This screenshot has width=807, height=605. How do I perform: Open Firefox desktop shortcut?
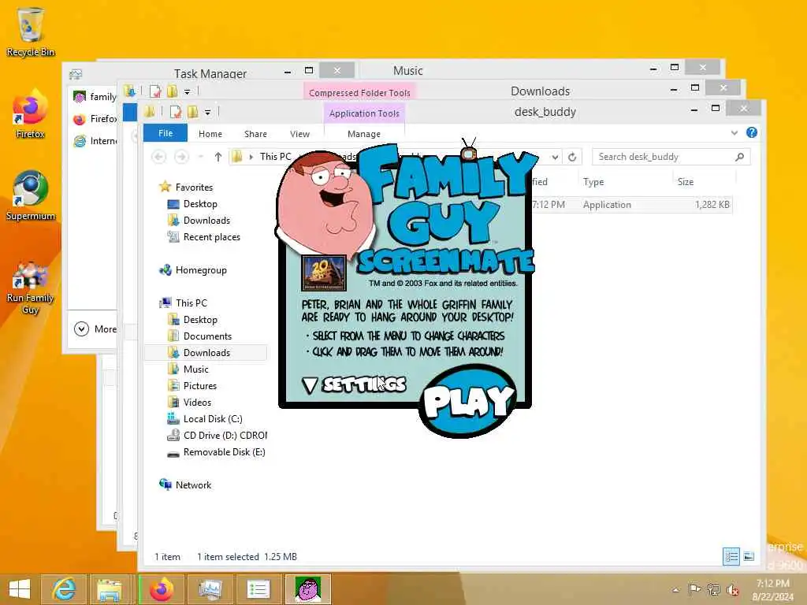31,114
